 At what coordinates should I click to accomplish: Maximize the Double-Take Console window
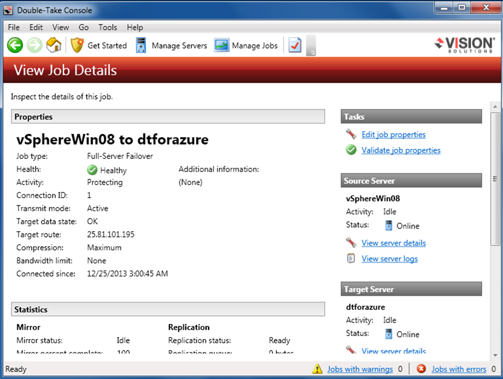(461, 7)
